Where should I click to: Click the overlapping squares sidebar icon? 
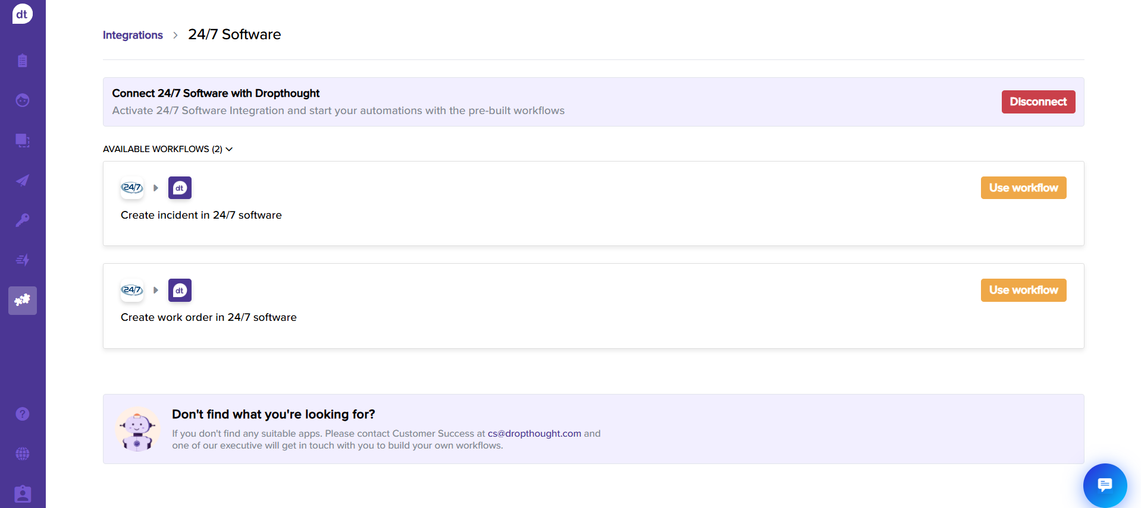(x=23, y=141)
